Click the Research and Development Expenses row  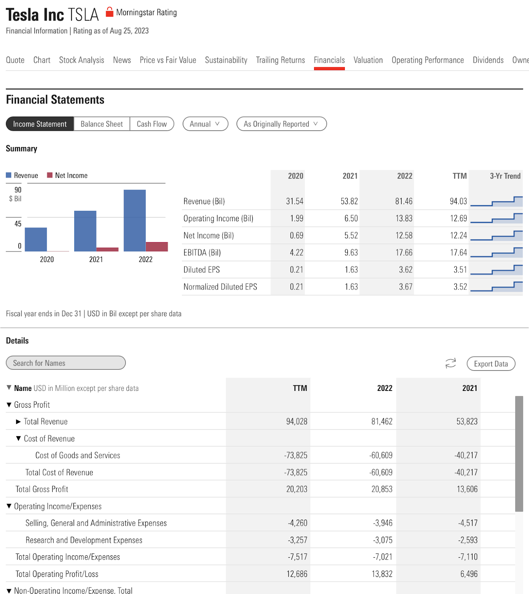pyautogui.click(x=261, y=540)
